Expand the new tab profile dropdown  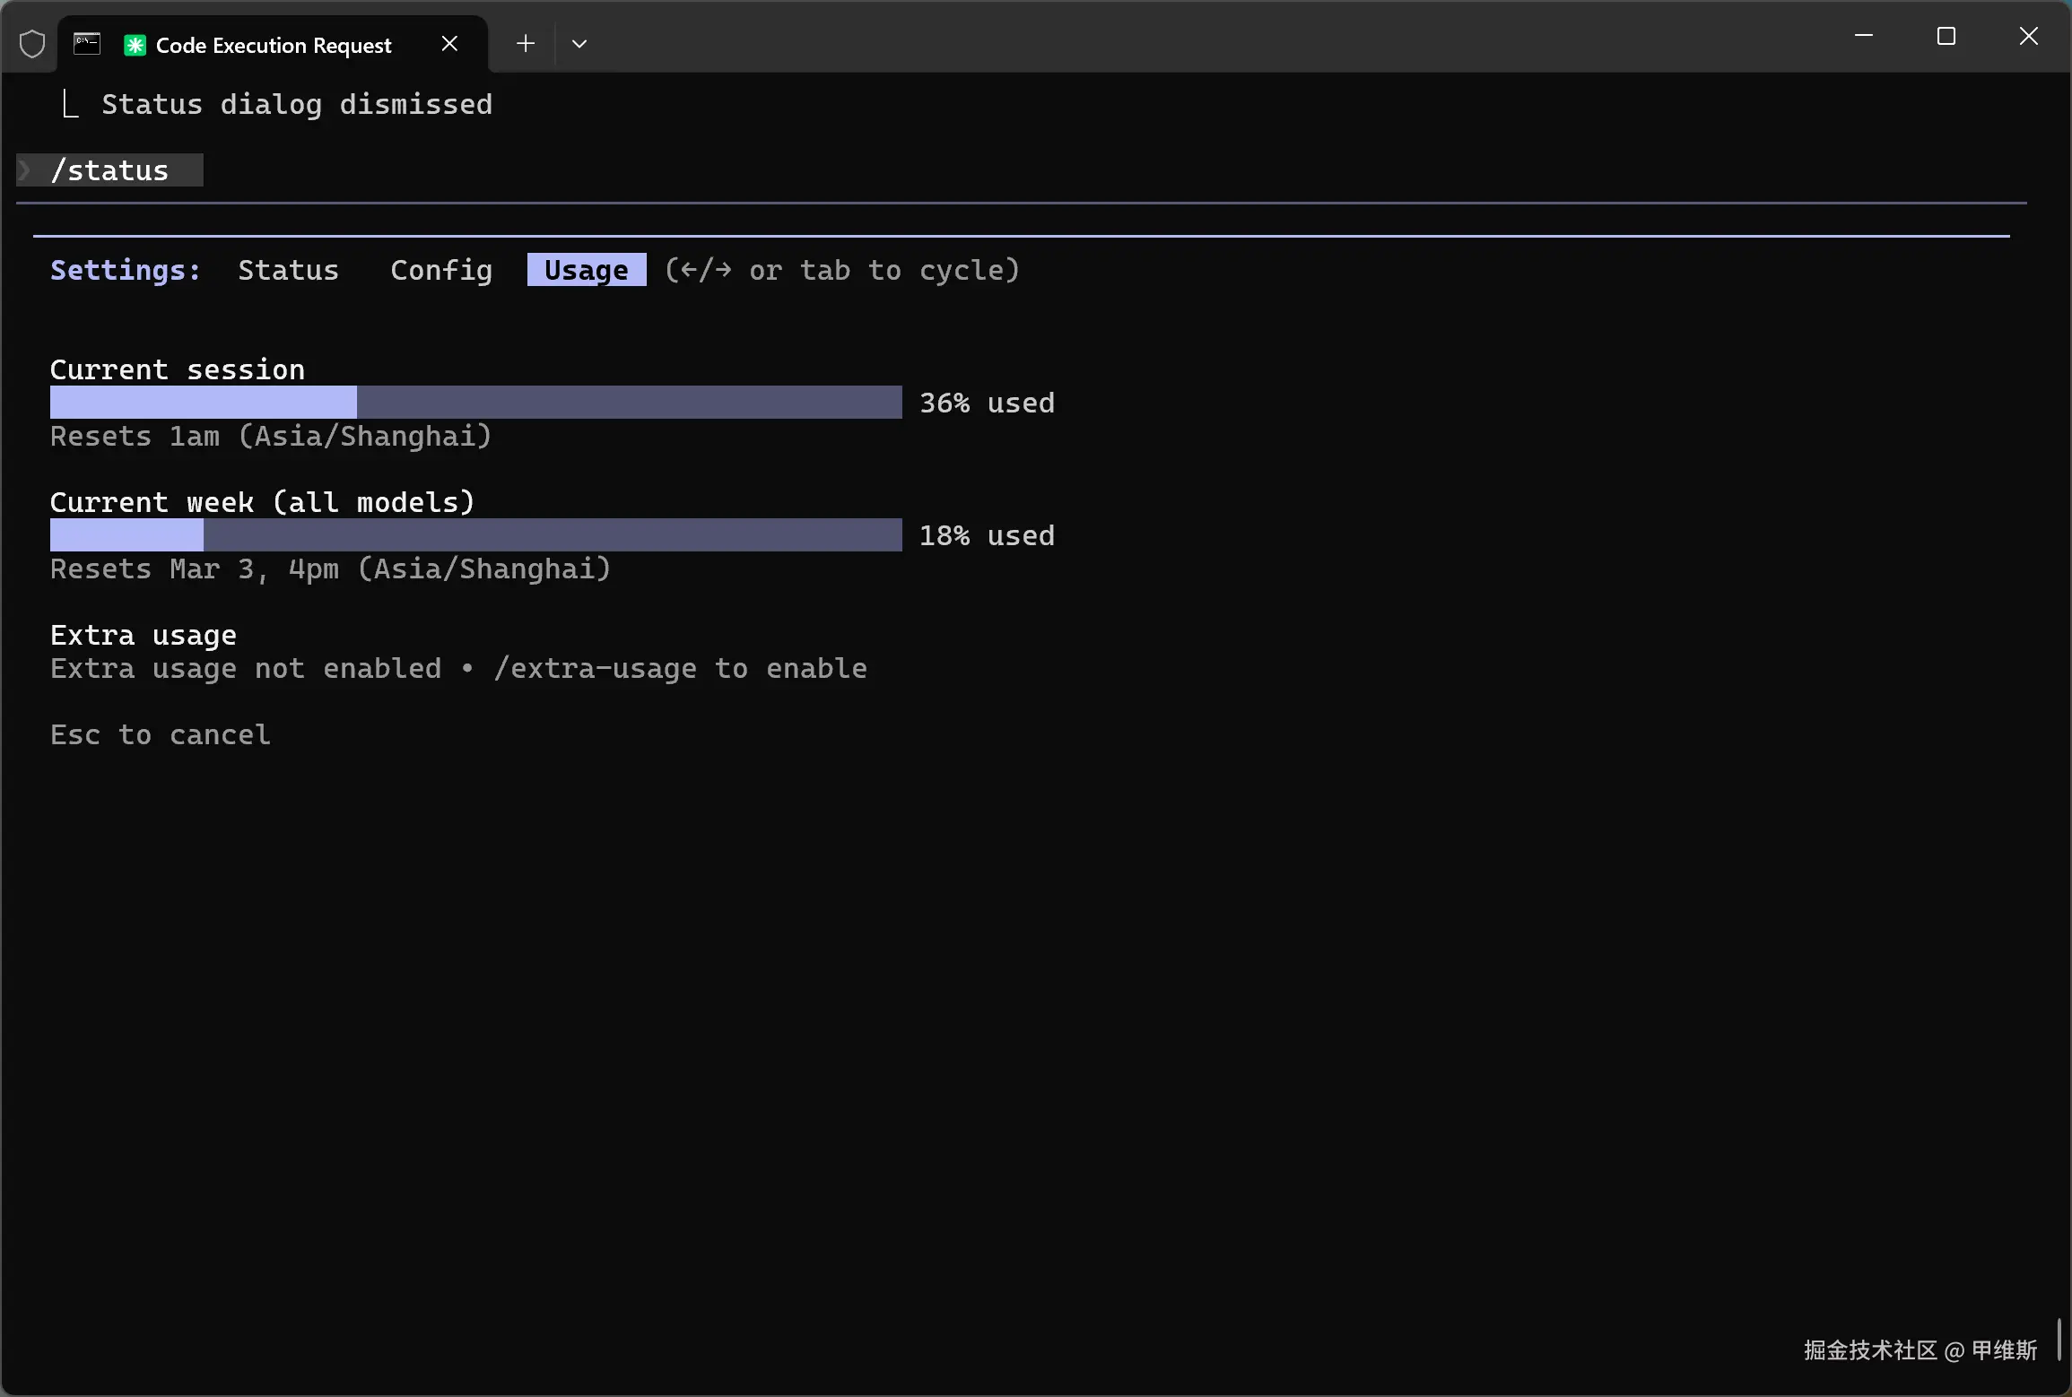click(579, 44)
